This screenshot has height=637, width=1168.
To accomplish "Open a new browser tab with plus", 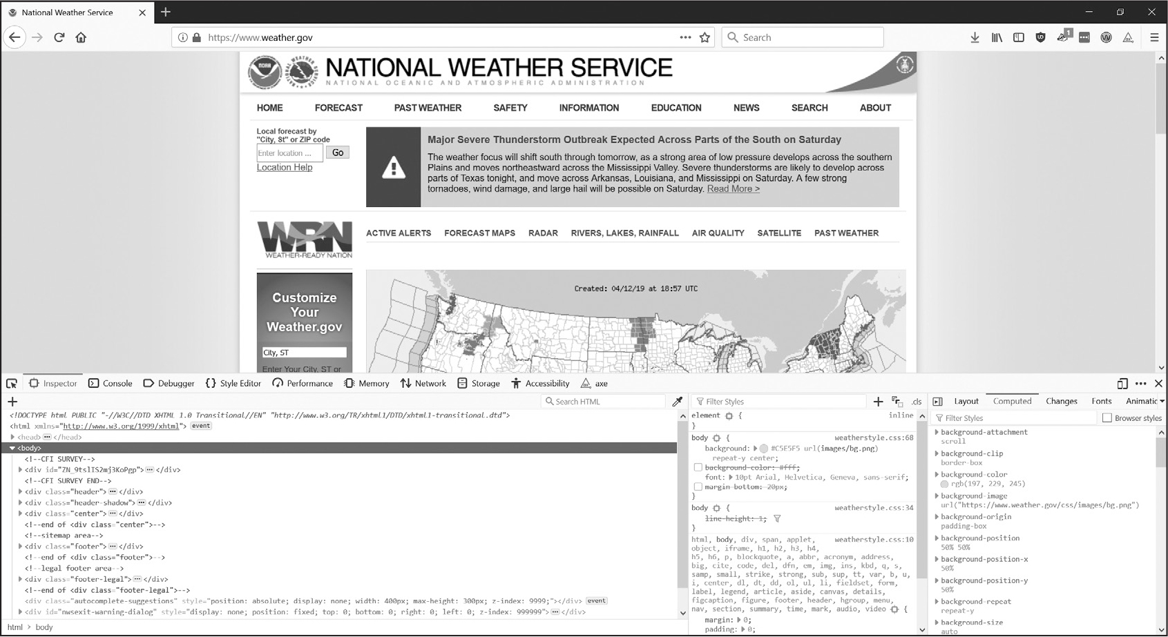I will (166, 12).
